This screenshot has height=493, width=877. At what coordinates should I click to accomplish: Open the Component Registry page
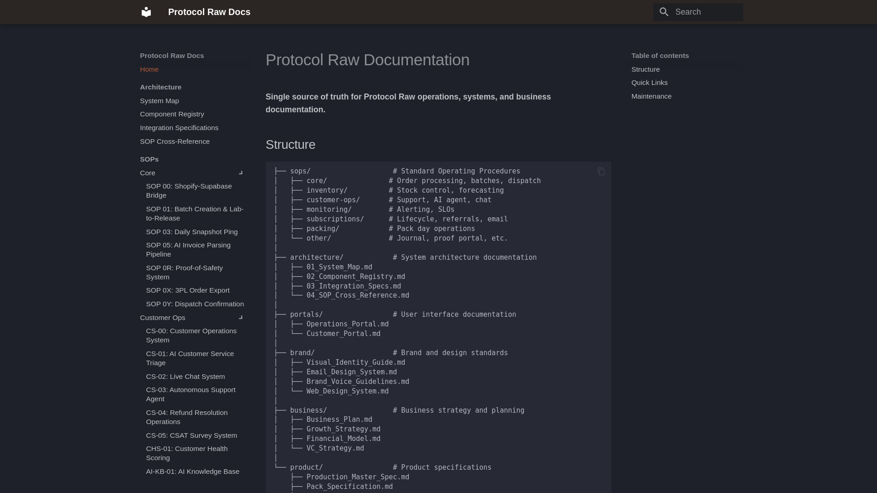coord(172,114)
